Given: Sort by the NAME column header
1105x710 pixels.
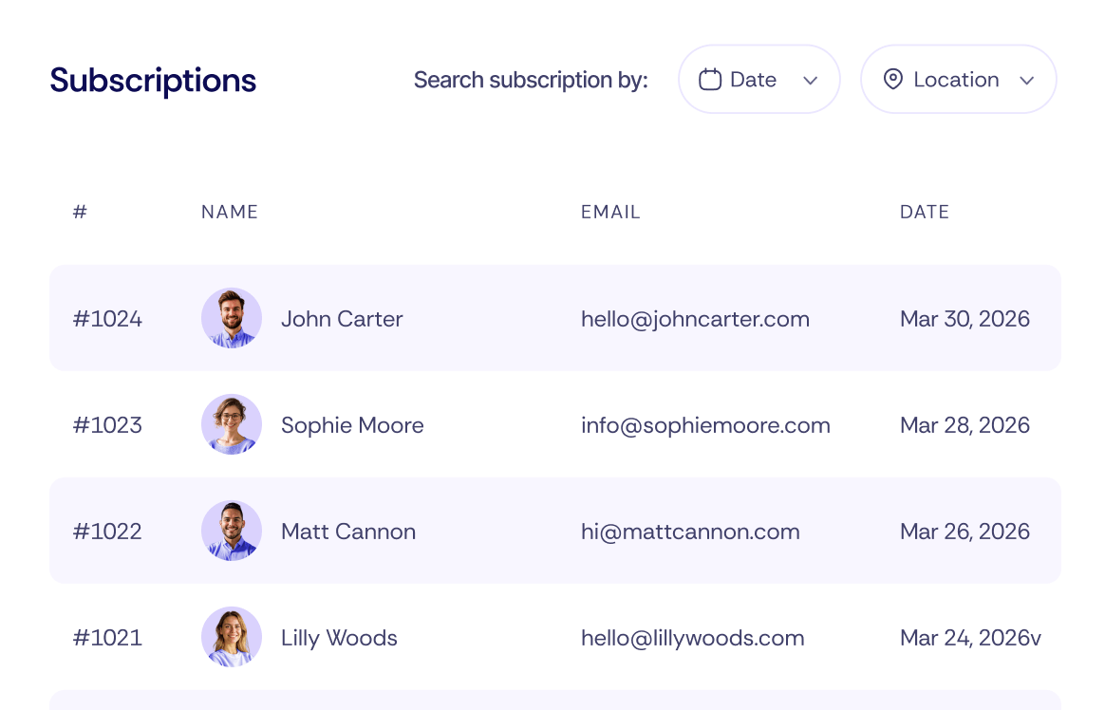Looking at the screenshot, I should point(230,212).
